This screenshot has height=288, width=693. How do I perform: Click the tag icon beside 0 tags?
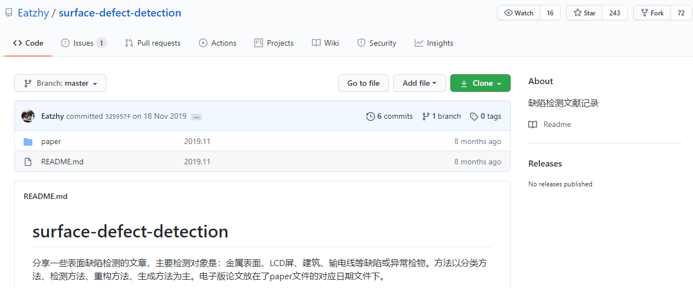(x=474, y=116)
